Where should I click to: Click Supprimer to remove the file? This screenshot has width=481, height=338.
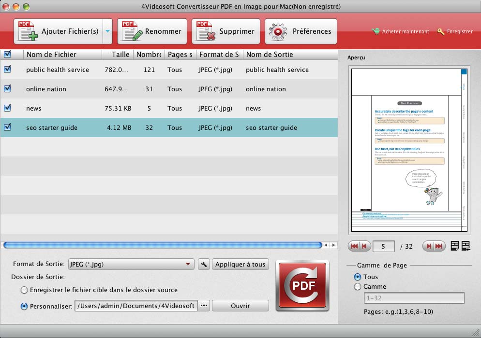pyautogui.click(x=226, y=31)
